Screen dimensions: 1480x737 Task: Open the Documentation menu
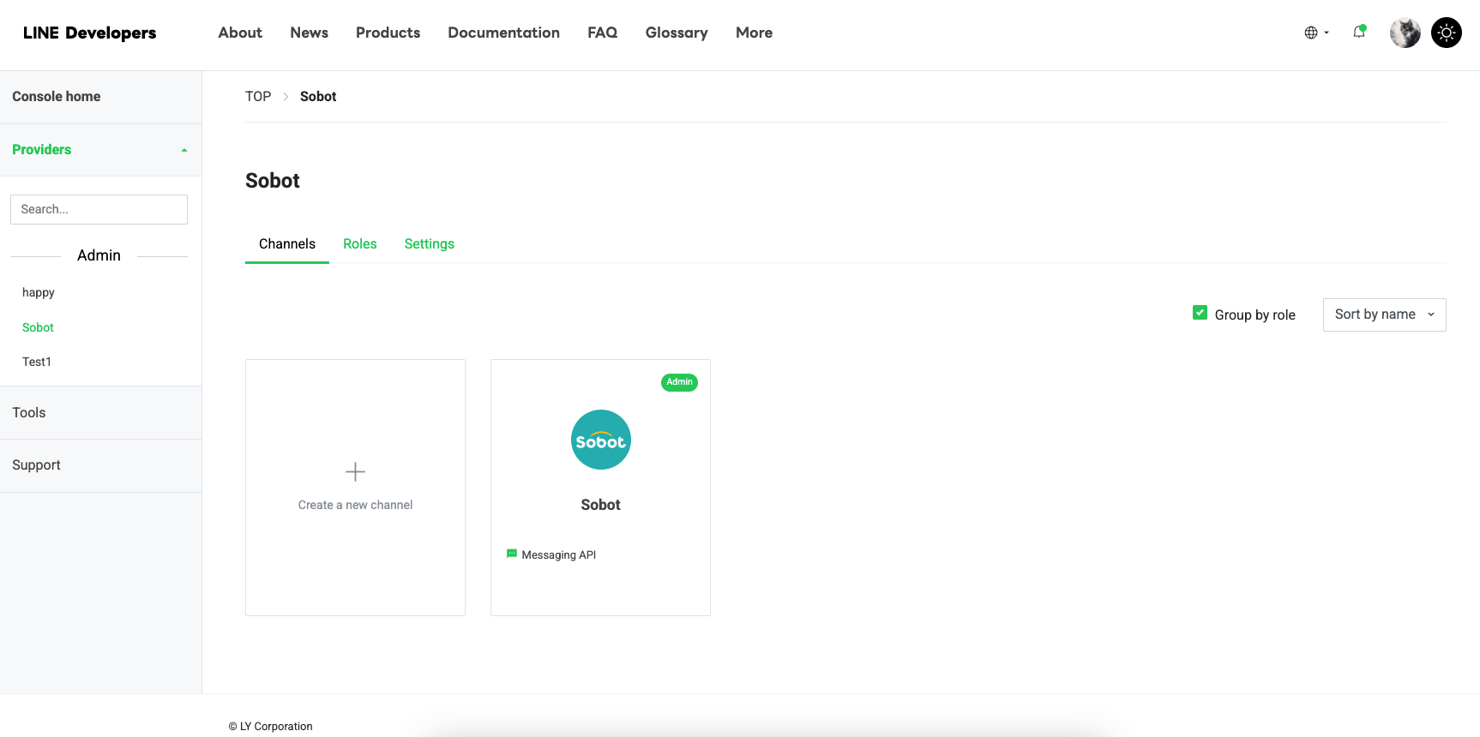503,33
